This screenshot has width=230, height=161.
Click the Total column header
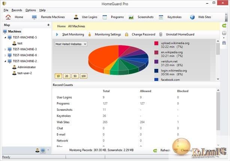point(106,91)
